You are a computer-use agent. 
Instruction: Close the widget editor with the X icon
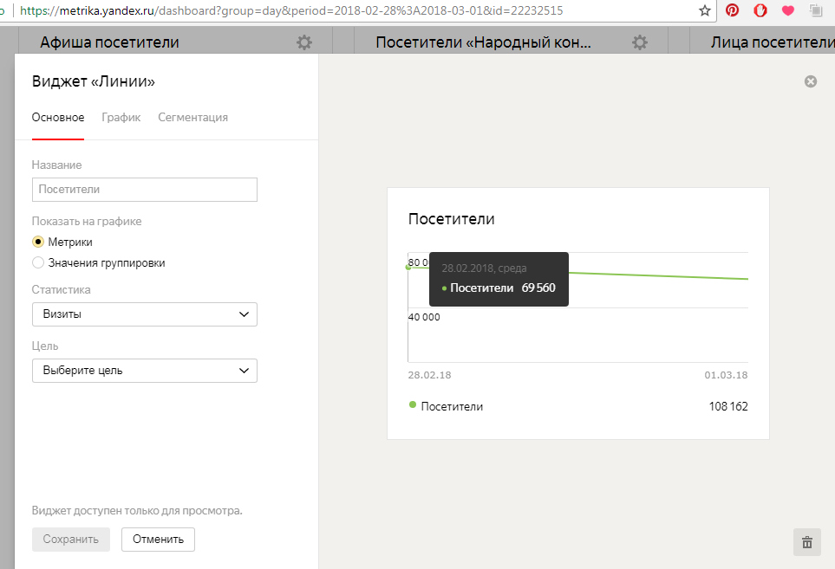811,81
